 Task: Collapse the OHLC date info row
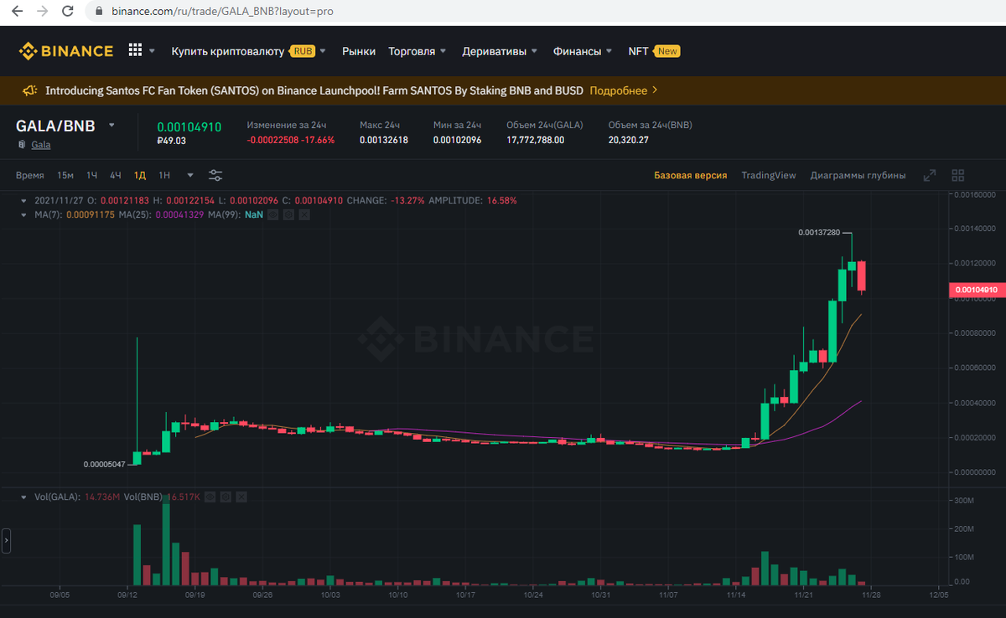[23, 201]
